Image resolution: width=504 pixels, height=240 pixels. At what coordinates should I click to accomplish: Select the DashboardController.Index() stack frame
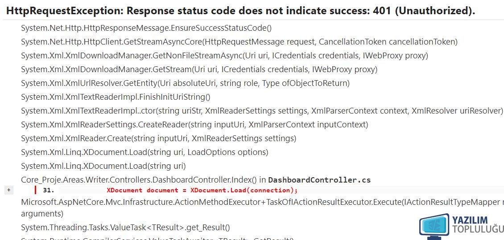tap(196, 180)
